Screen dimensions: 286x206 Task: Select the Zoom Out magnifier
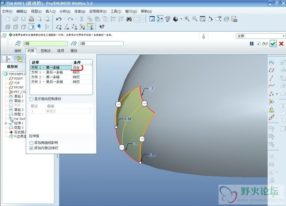tap(195, 19)
